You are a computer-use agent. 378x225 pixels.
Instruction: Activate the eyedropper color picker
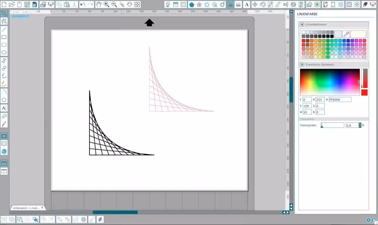[346, 34]
